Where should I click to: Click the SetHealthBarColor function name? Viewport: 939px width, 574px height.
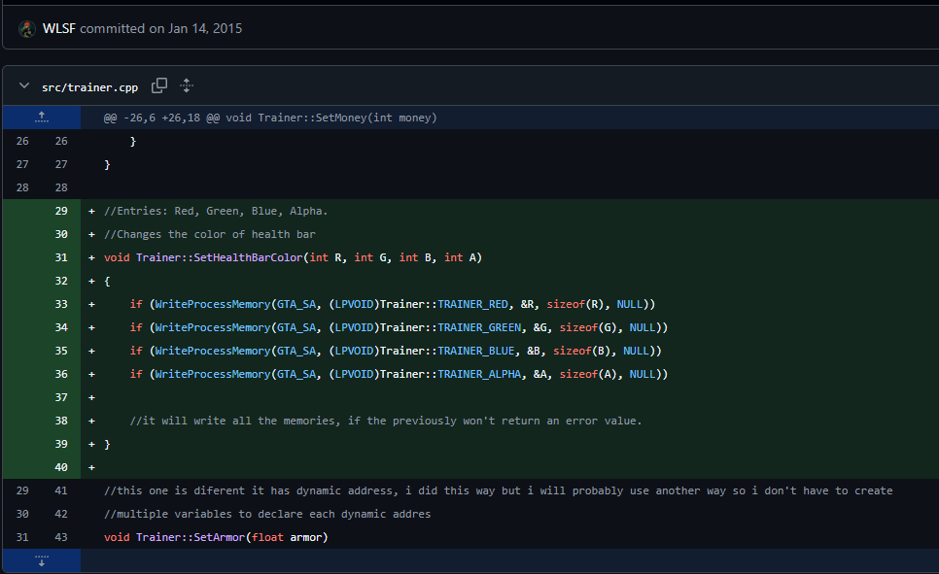[249, 257]
